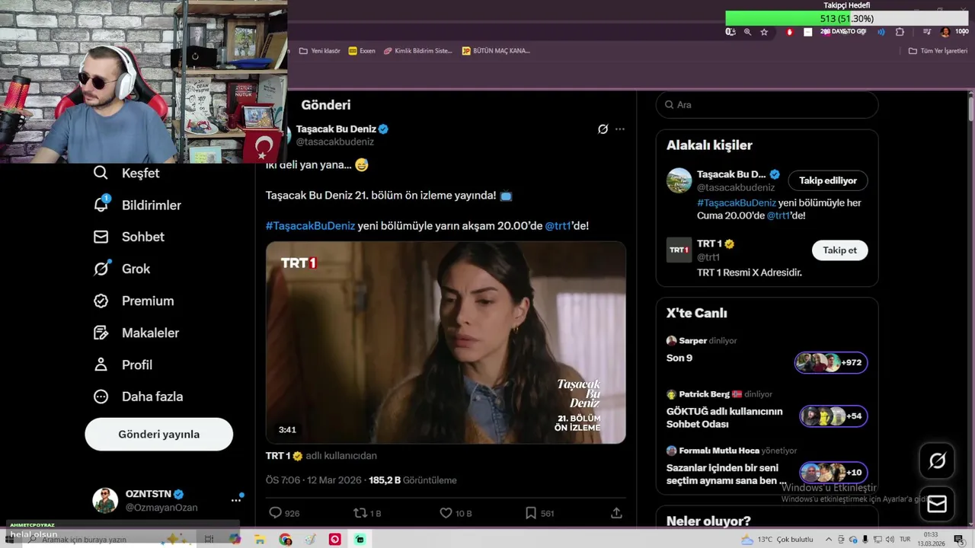Open Exxen bookmark
The image size is (975, 548).
(362, 51)
